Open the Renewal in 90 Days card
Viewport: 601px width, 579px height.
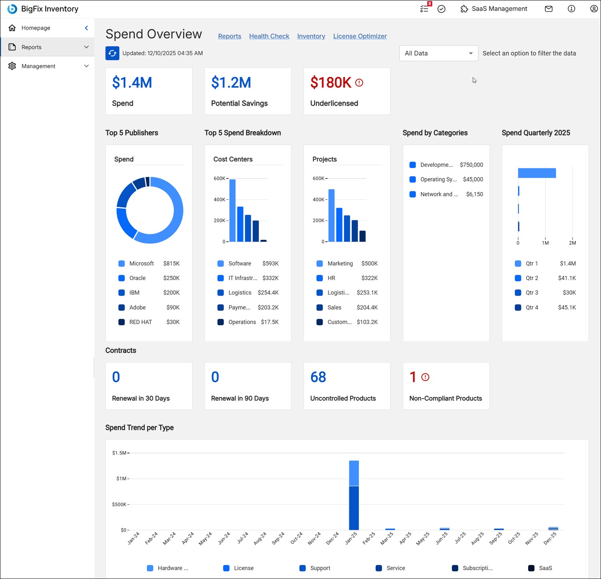point(248,386)
